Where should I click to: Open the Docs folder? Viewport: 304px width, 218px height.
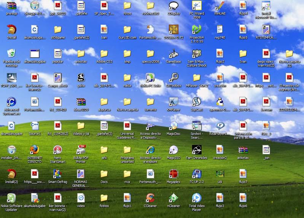pos(104,174)
